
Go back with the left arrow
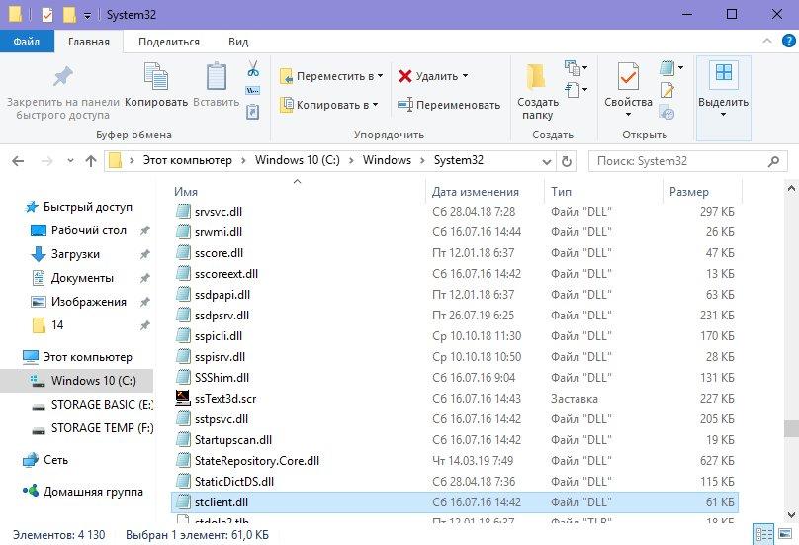[18, 161]
